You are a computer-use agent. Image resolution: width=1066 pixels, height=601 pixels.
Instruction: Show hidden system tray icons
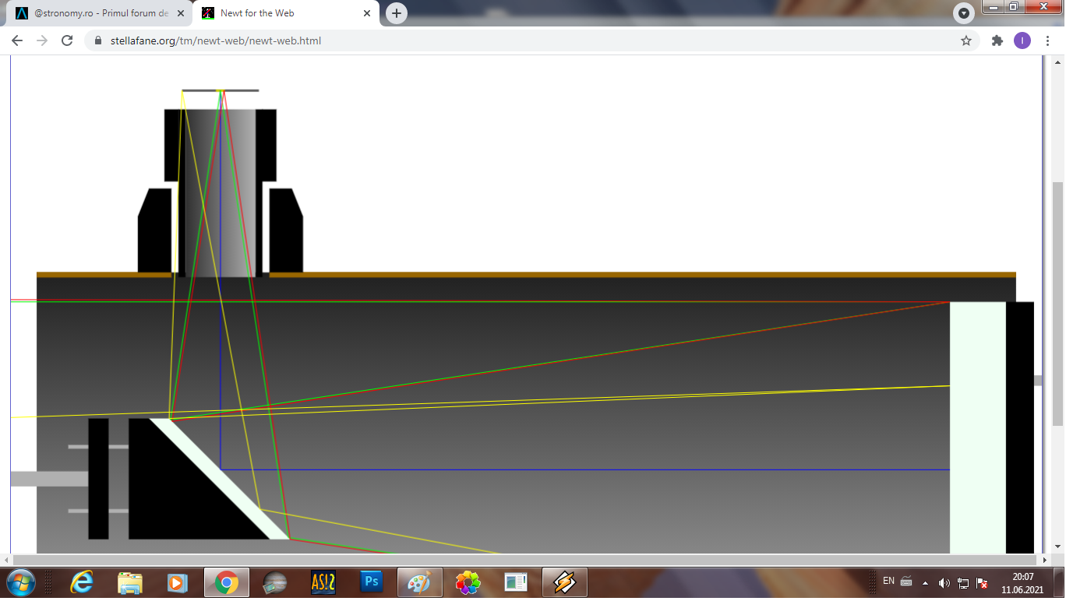[x=926, y=582]
